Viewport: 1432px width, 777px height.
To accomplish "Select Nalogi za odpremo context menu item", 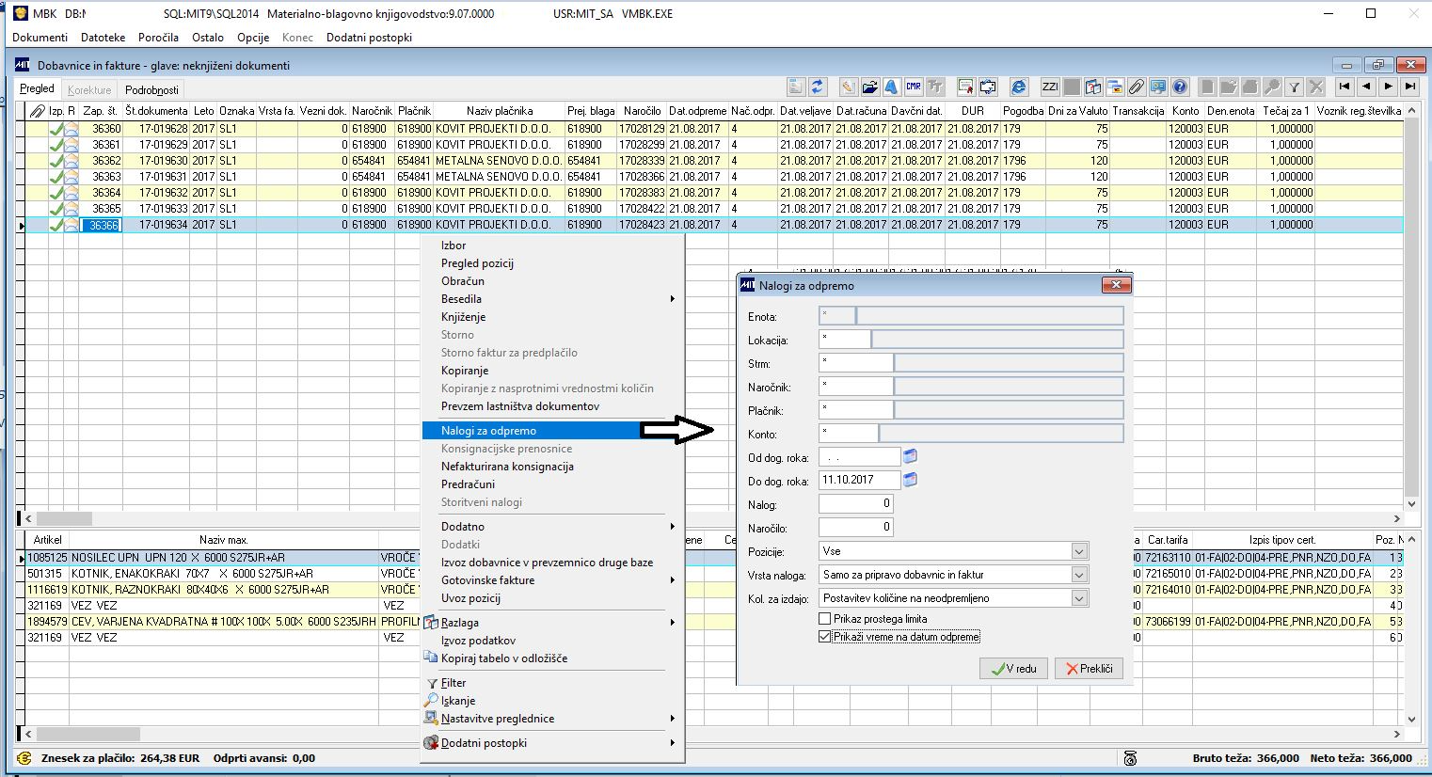I will [x=489, y=431].
